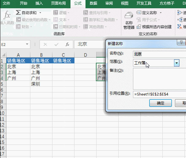Select cell B2 containing 北京
Screen dimensions: 186x158
click(41, 66)
